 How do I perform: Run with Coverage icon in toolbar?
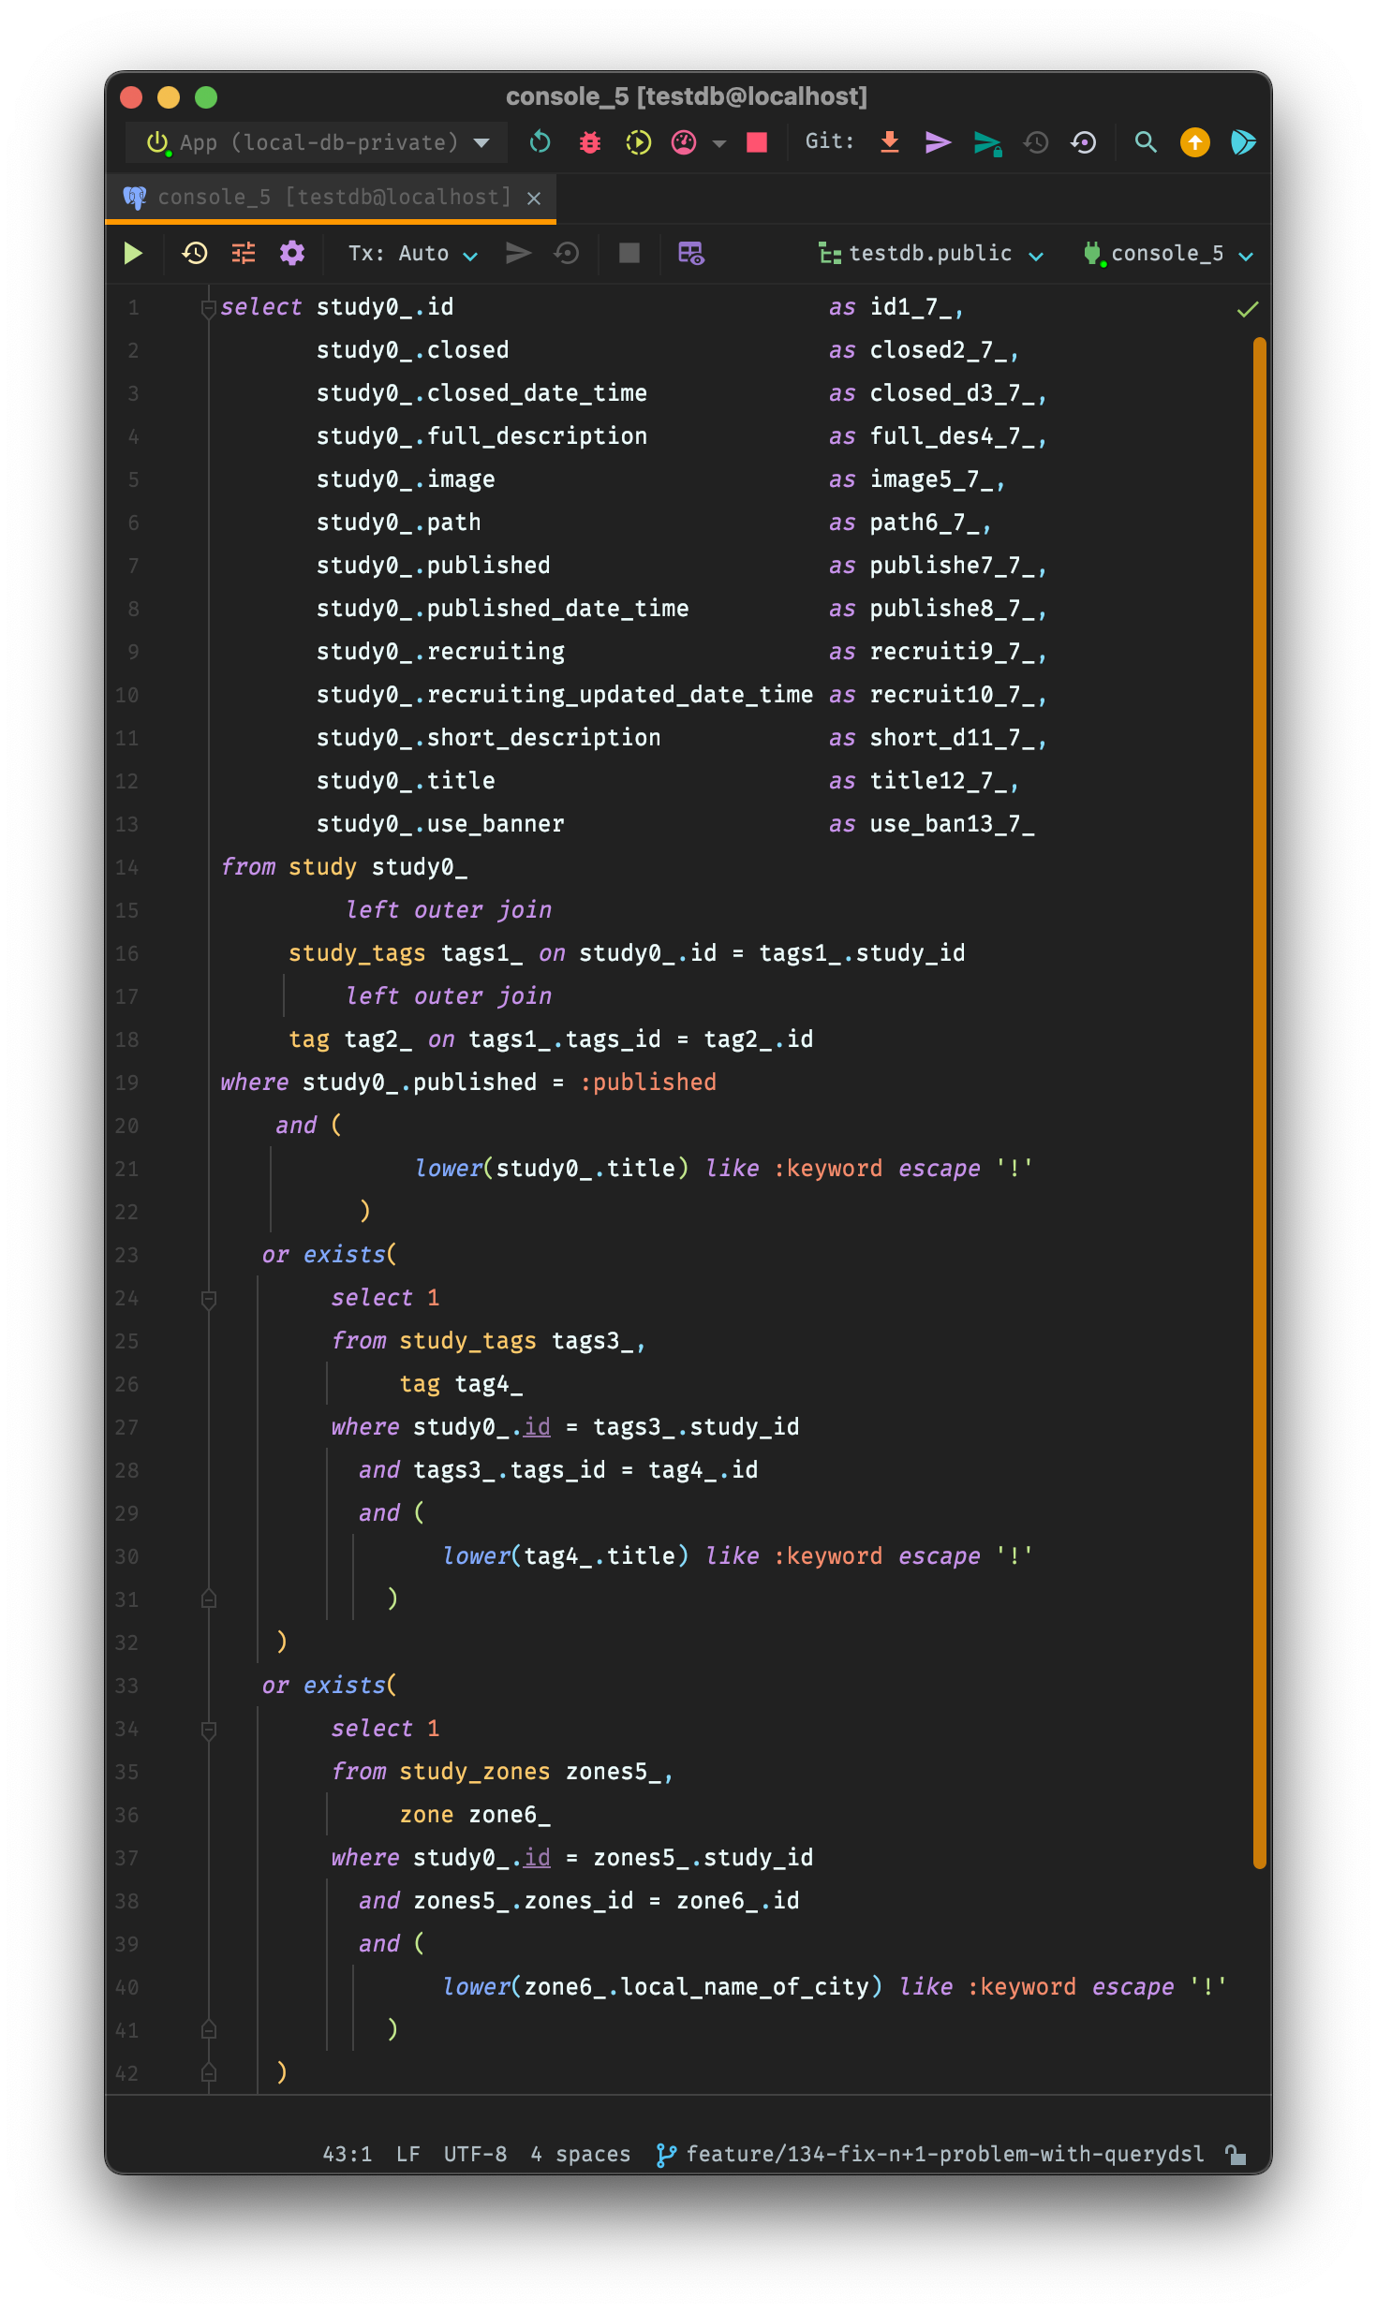click(638, 142)
